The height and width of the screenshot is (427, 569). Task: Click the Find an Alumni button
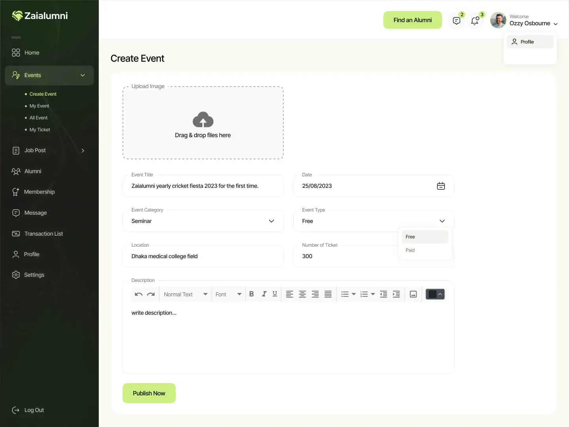[x=413, y=20]
